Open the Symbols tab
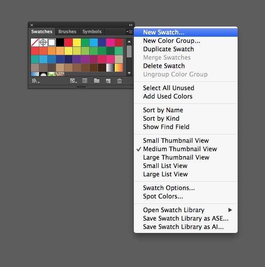Screen dimensions: 265x267 pos(92,32)
